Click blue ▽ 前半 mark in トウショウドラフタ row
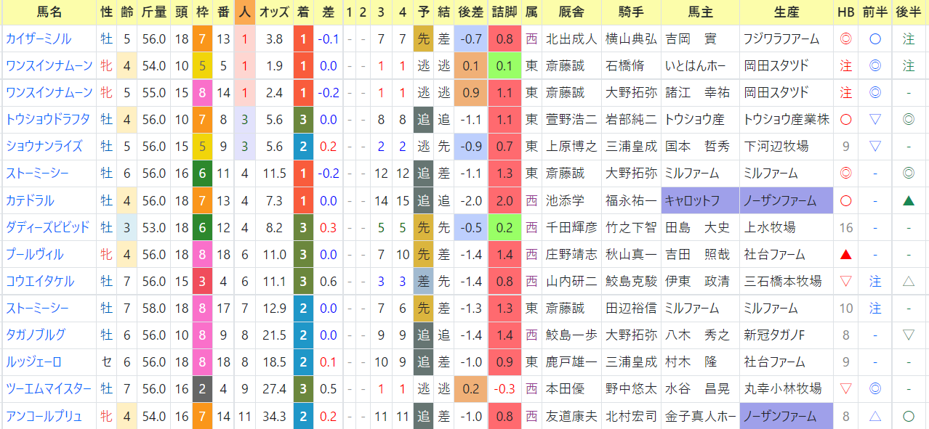 (x=875, y=120)
